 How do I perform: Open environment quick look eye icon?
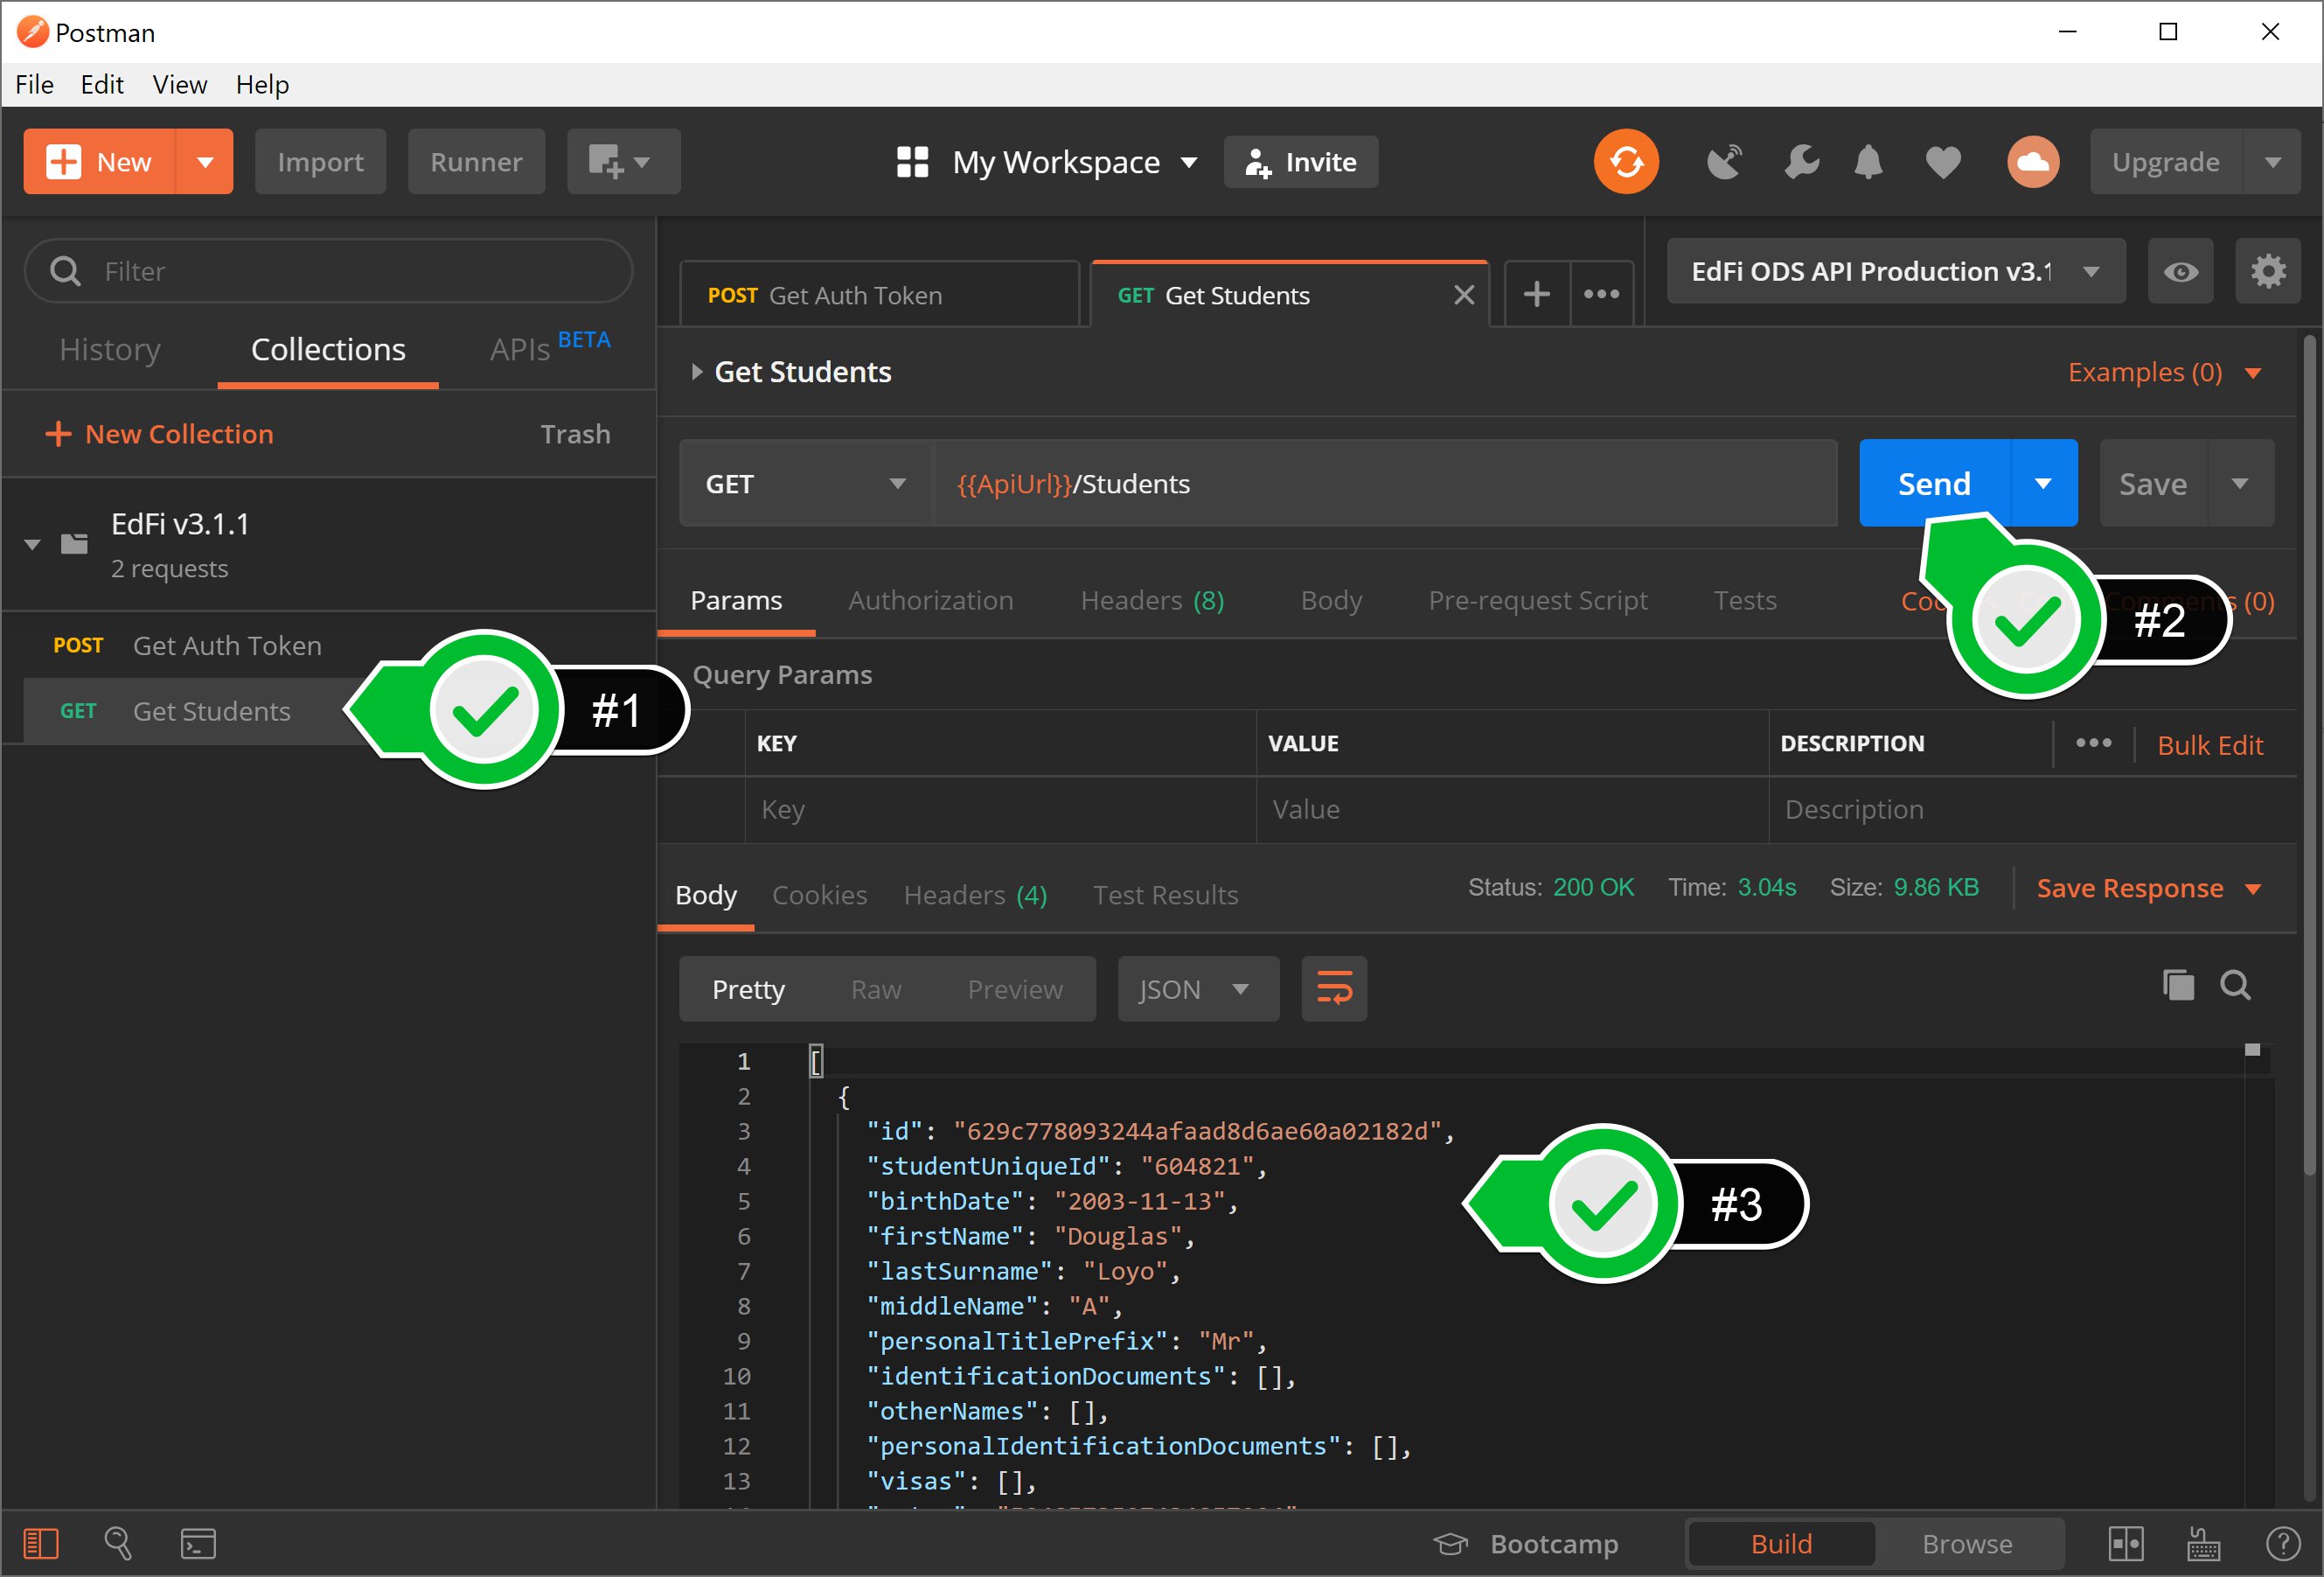(x=2181, y=271)
